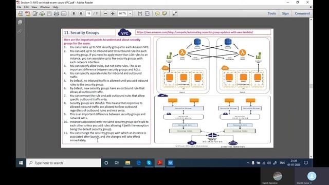Open the Help menu
Viewport: 329px width, 185px height.
55,7
